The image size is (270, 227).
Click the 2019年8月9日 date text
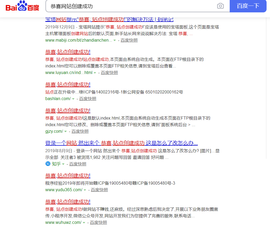[x=59, y=151]
